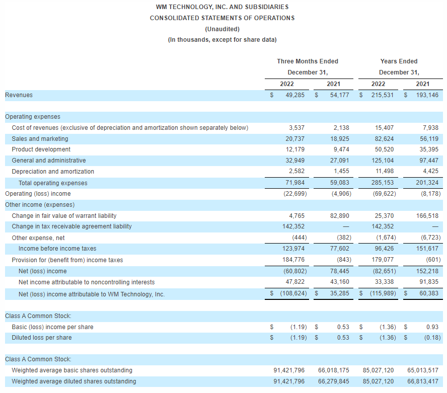Select the 'Diluted loss per share' label

pos(41,338)
